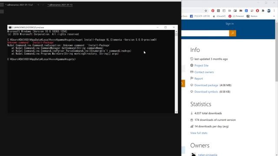Open owner natan.sinigaglia profile link
This screenshot has height=156, width=278.
(208, 155)
